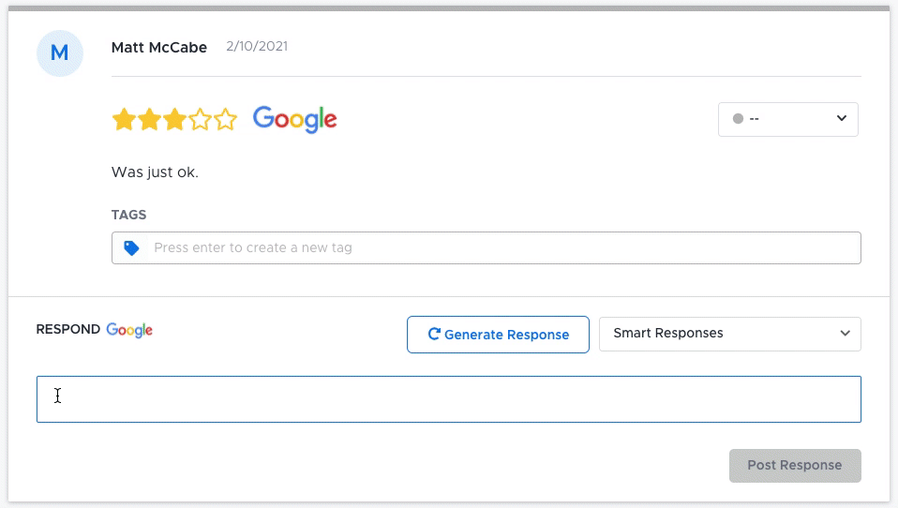
Task: Click the Google logo beside the stars
Action: click(x=294, y=120)
